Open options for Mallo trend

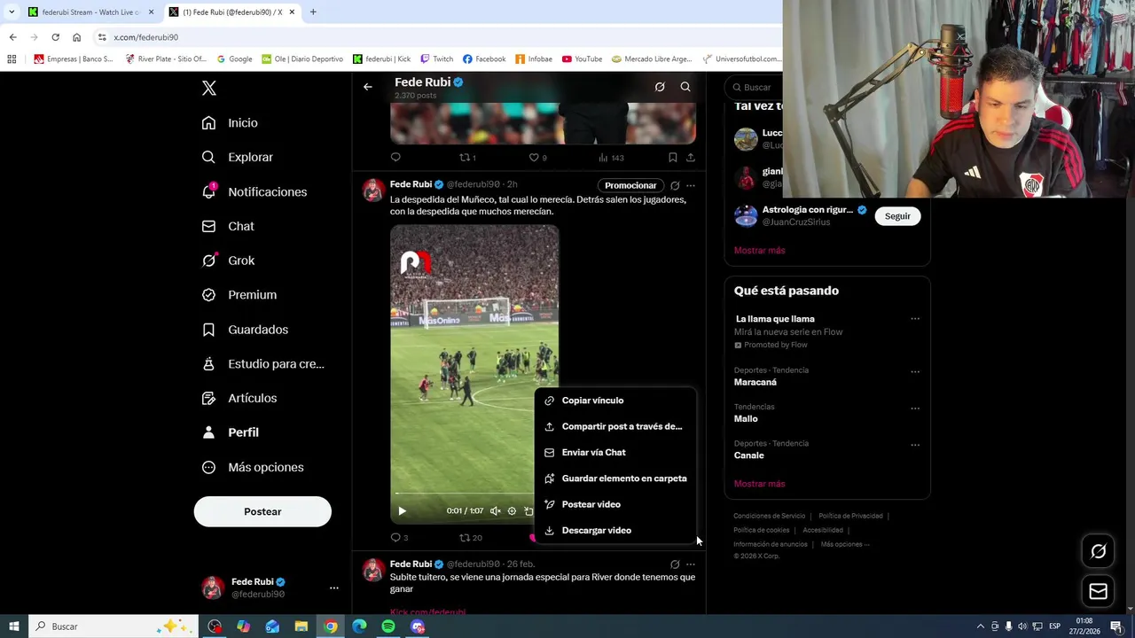915,408
